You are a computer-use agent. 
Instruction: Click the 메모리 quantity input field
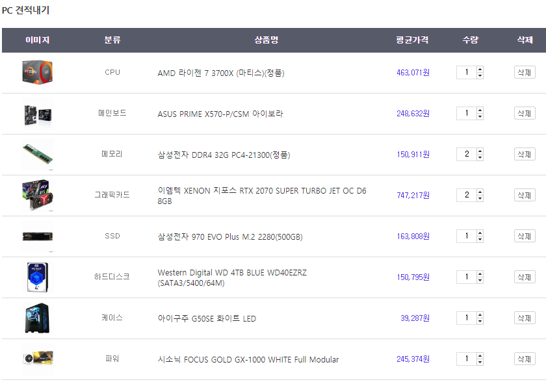click(x=467, y=154)
